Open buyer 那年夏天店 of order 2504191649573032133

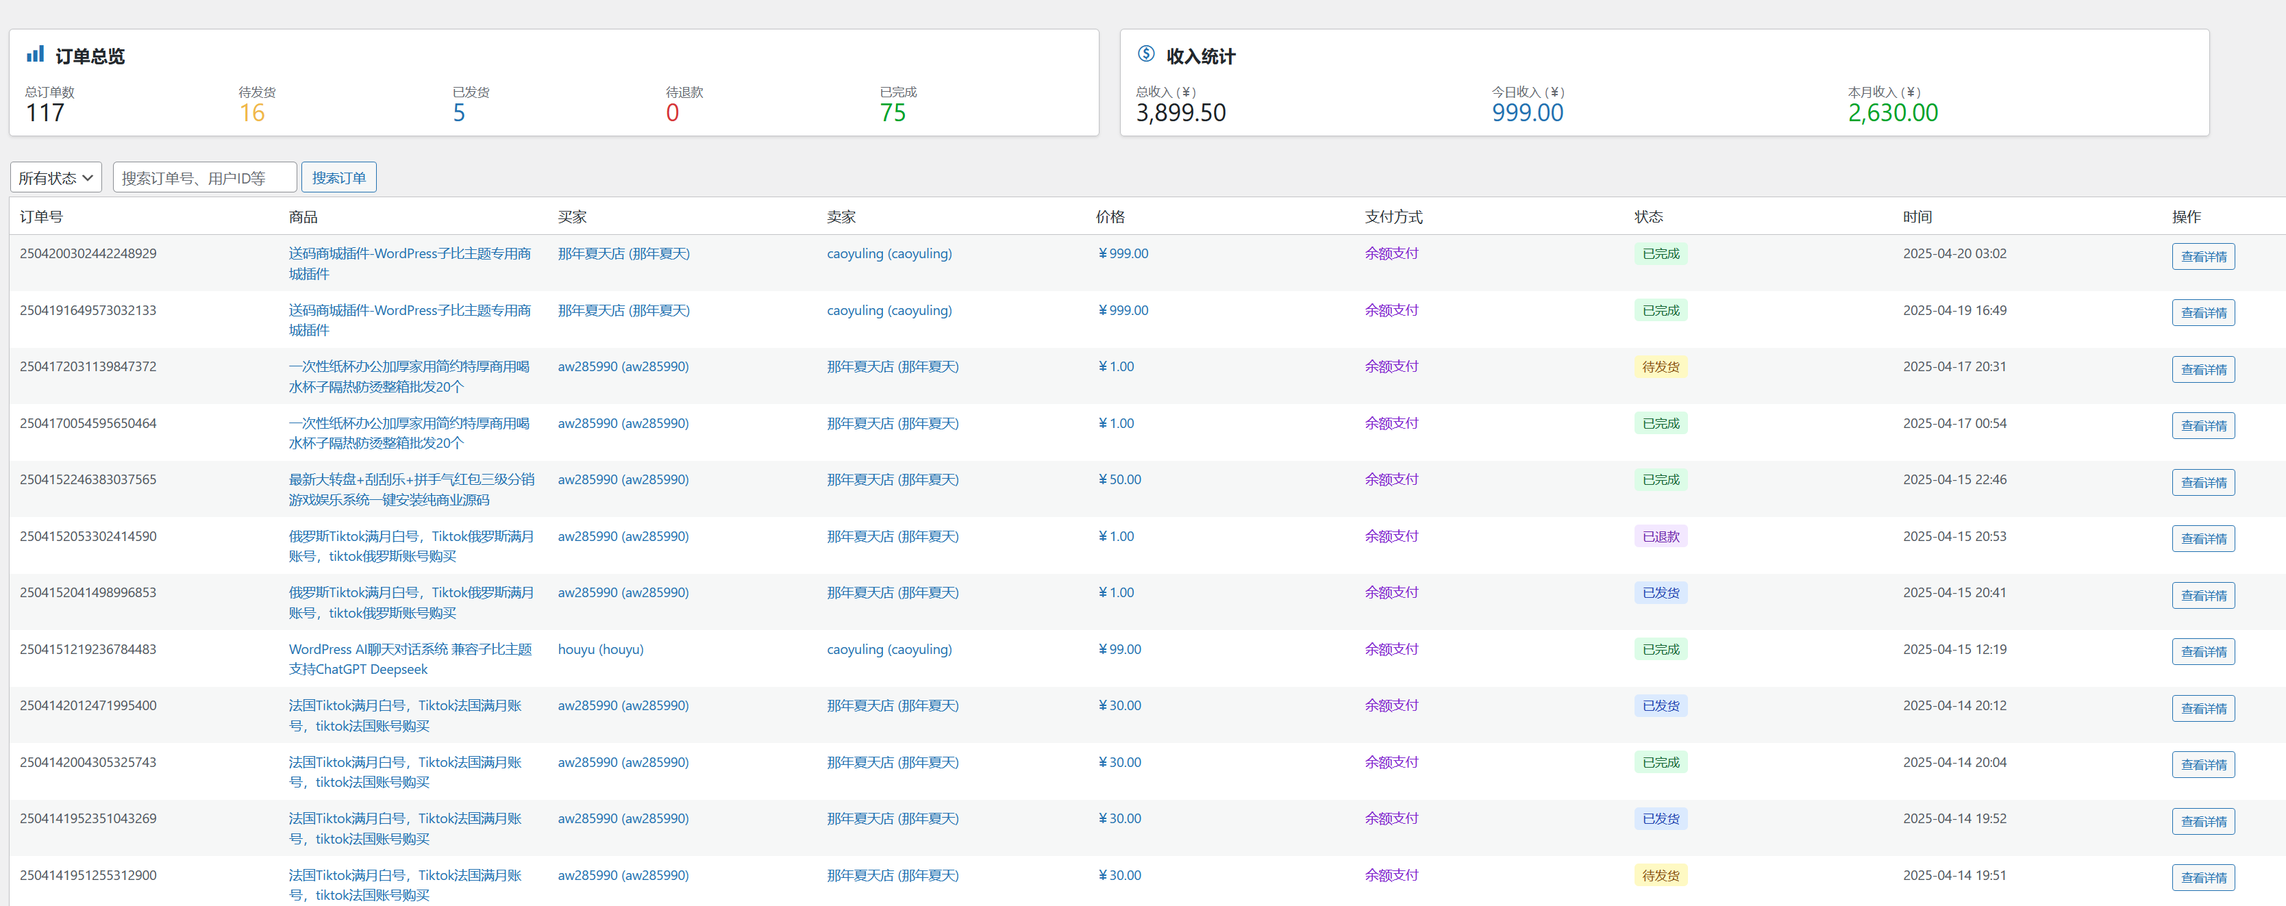624,311
